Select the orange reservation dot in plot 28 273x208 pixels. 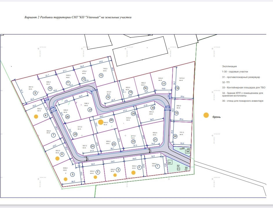[101, 122]
